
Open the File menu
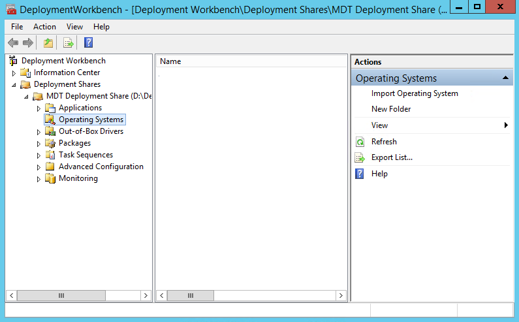pos(17,27)
